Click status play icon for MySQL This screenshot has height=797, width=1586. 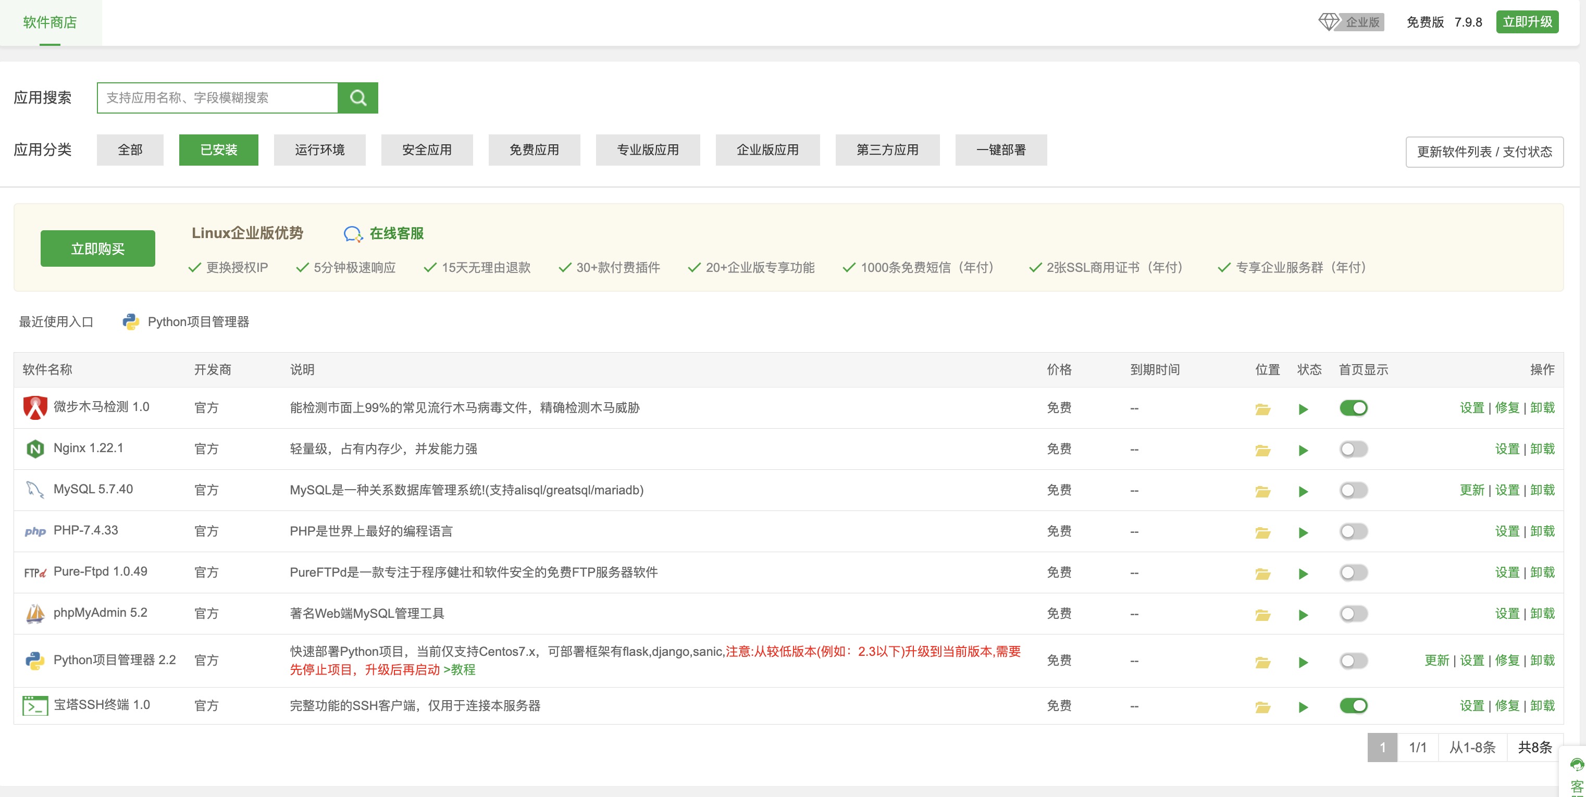pos(1303,492)
